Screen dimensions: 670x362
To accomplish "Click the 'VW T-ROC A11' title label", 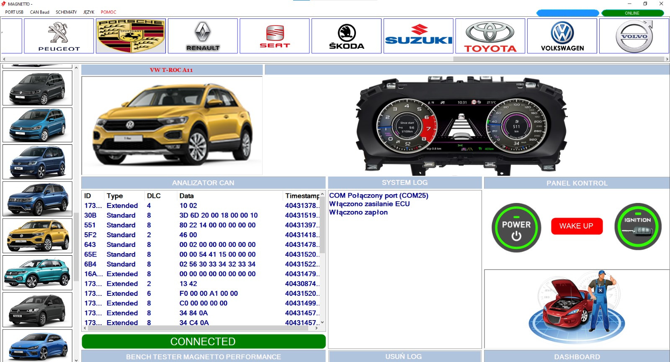I will pos(171,70).
